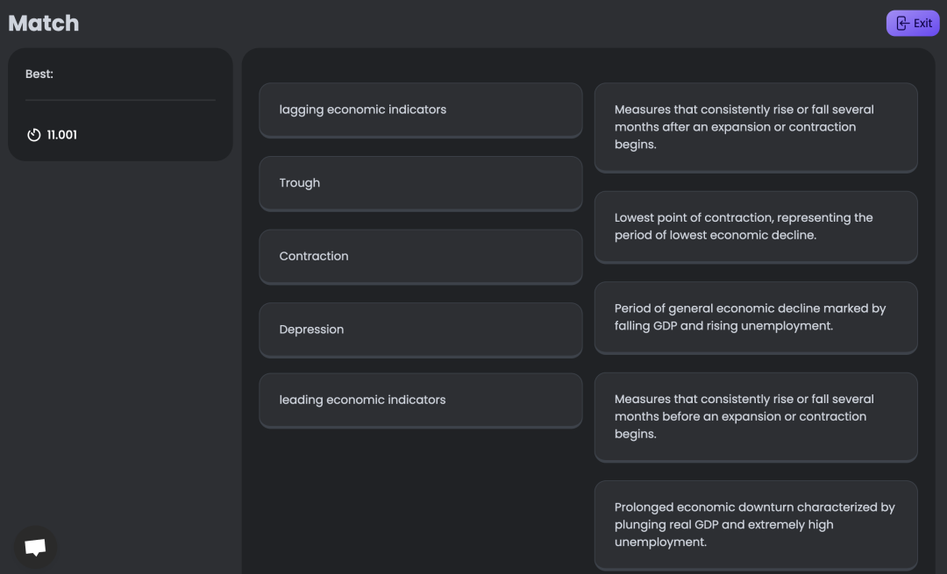The image size is (947, 574).
Task: Pick definition mentioning months after an expansion
Action: coord(756,127)
